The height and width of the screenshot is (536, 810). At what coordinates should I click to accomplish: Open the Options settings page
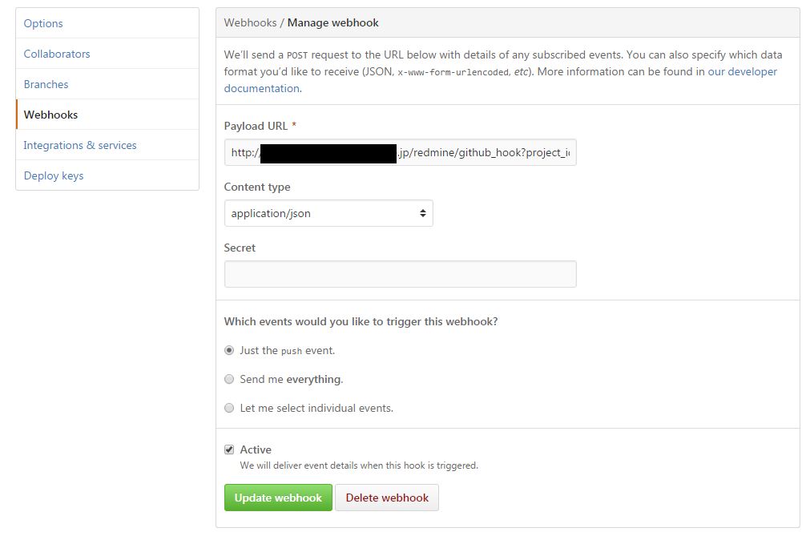[x=43, y=23]
